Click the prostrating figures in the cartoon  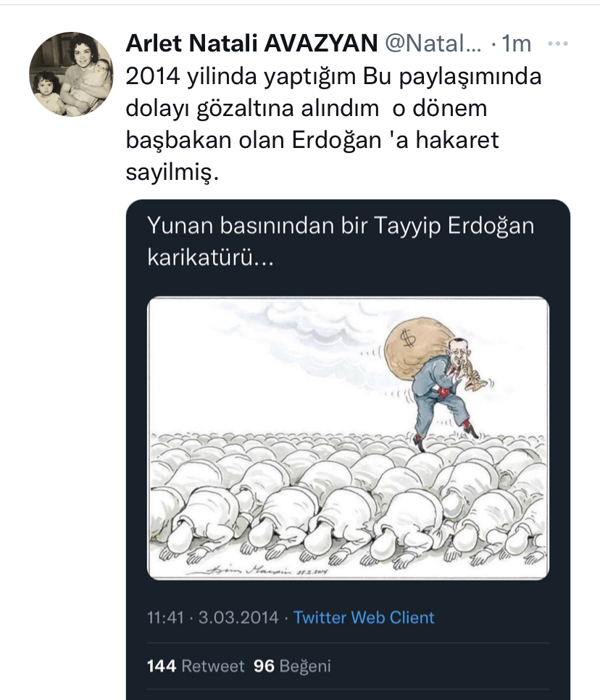click(348, 500)
